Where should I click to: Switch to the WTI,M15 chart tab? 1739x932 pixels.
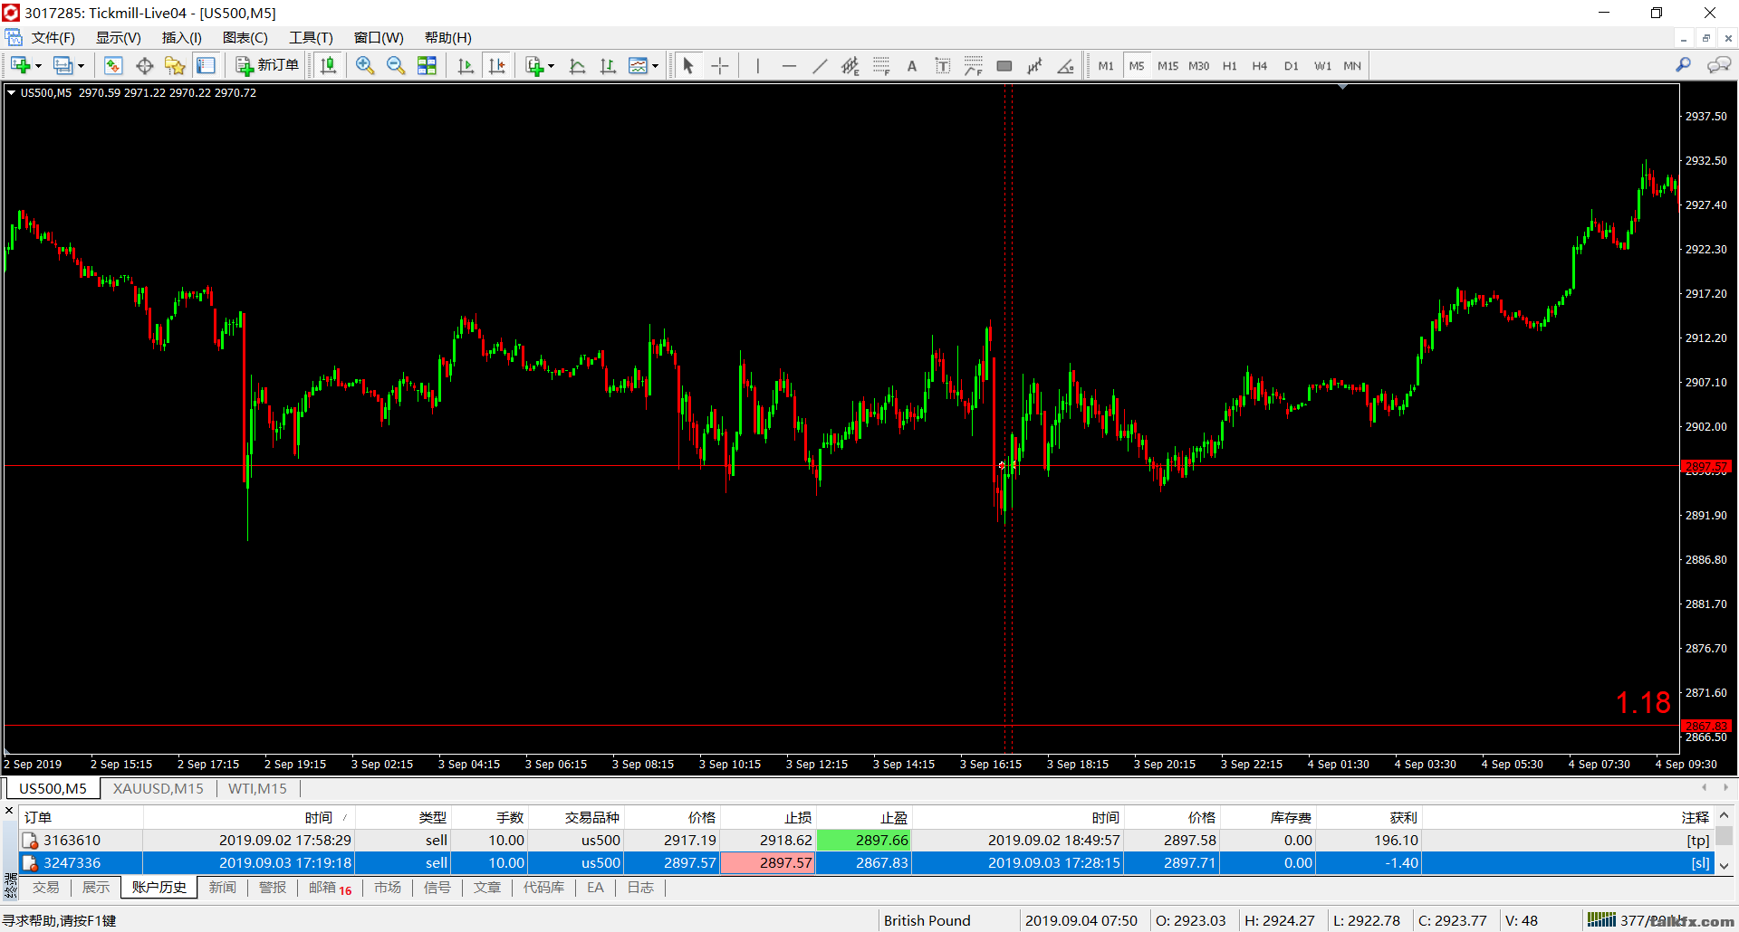click(x=257, y=788)
